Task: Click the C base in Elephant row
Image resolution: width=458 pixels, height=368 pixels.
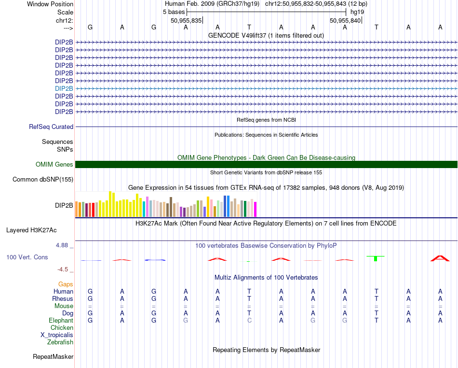Action: (249, 321)
